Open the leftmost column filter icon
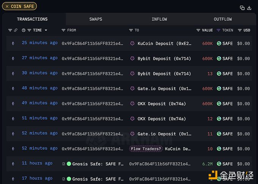This screenshot has height=184, width=258. 10,30
